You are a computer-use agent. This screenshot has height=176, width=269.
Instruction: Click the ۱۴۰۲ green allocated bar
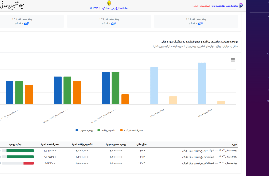19,93
